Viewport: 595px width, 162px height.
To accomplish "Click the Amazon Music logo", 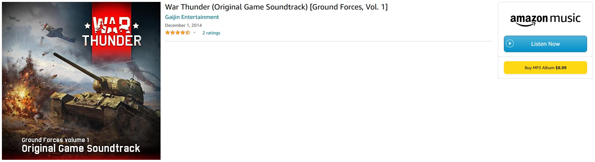I will tap(545, 19).
